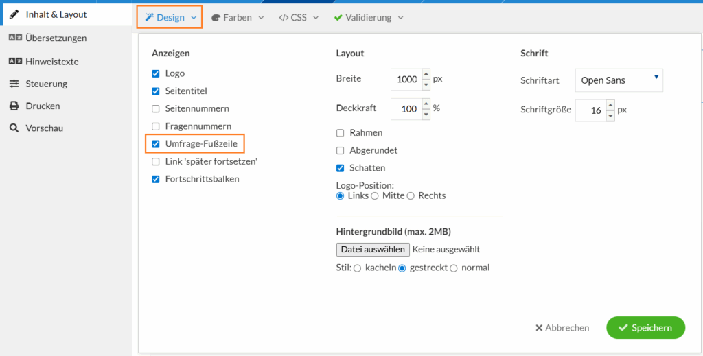Open the Schriftart Open Sans dropdown

click(x=619, y=80)
